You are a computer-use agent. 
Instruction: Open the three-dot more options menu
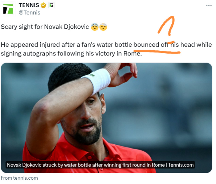pos(209,5)
